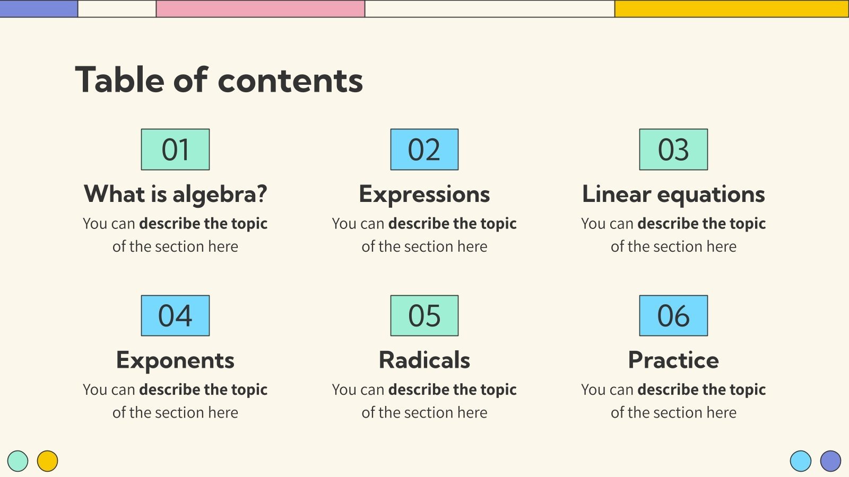Click the 05 numbered box
Image resolution: width=849 pixels, height=477 pixels.
click(424, 316)
